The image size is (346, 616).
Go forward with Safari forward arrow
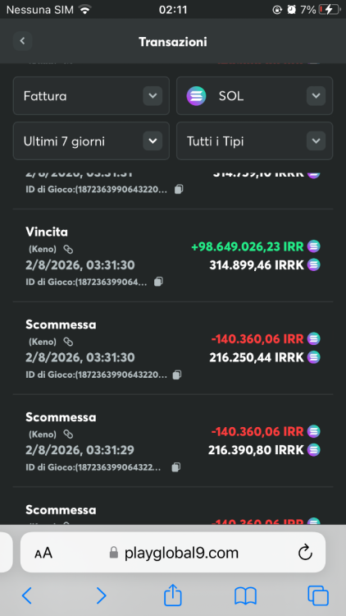pyautogui.click(x=101, y=596)
